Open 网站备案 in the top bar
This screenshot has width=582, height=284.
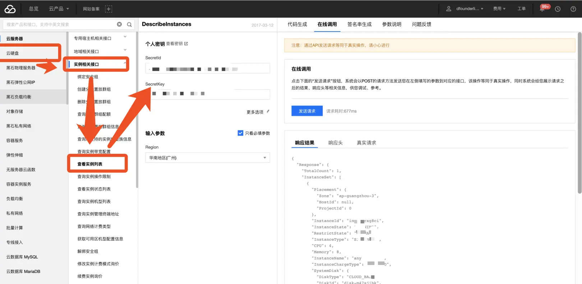coord(91,9)
